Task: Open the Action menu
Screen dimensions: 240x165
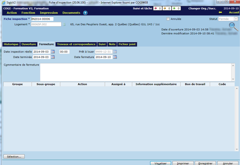Action: [x=12, y=13]
